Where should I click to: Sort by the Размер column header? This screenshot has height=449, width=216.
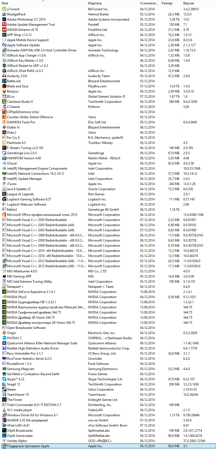coord(171,3)
